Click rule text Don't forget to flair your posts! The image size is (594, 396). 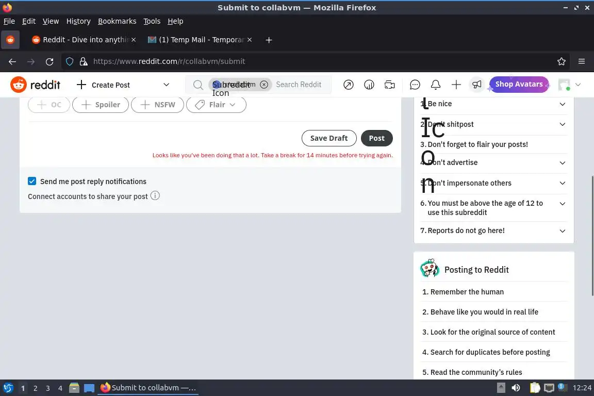(x=477, y=144)
